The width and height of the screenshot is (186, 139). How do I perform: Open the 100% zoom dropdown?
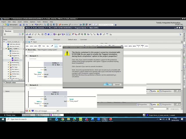pyautogui.click(x=167, y=109)
